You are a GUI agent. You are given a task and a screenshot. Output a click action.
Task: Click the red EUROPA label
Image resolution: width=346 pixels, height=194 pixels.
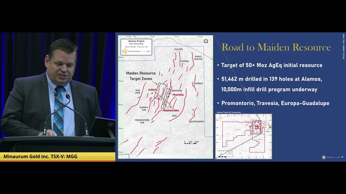click(x=153, y=90)
